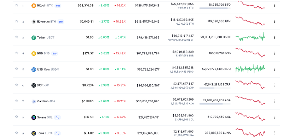The image size is (283, 139).
Task: Toggle the watchlist star for Tether
Action: [17, 37]
